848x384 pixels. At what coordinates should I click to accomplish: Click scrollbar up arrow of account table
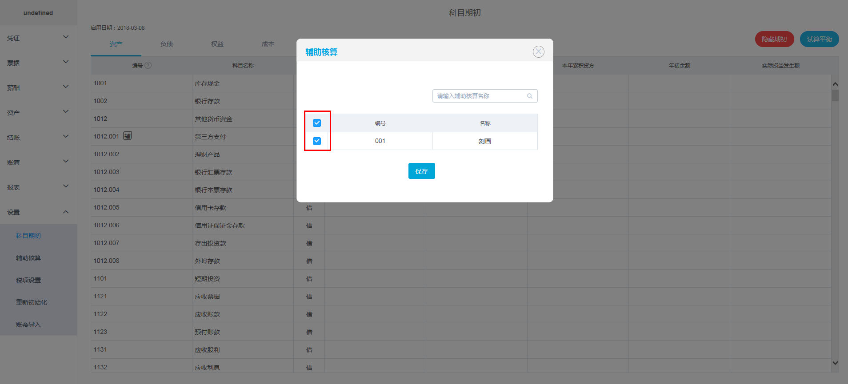click(835, 84)
